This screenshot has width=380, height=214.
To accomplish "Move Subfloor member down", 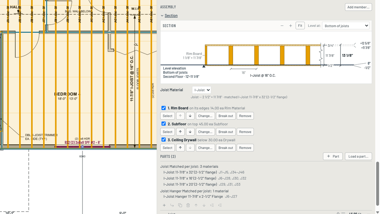I will point(190,132).
